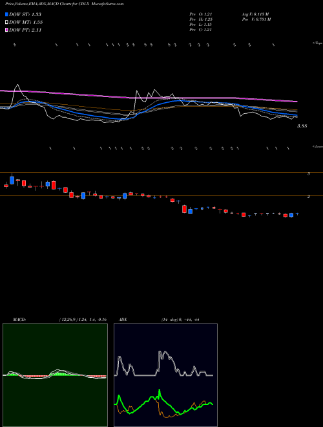Click the 'MACD:' panel heading
This screenshot has height=427, width=323.
[19, 320]
